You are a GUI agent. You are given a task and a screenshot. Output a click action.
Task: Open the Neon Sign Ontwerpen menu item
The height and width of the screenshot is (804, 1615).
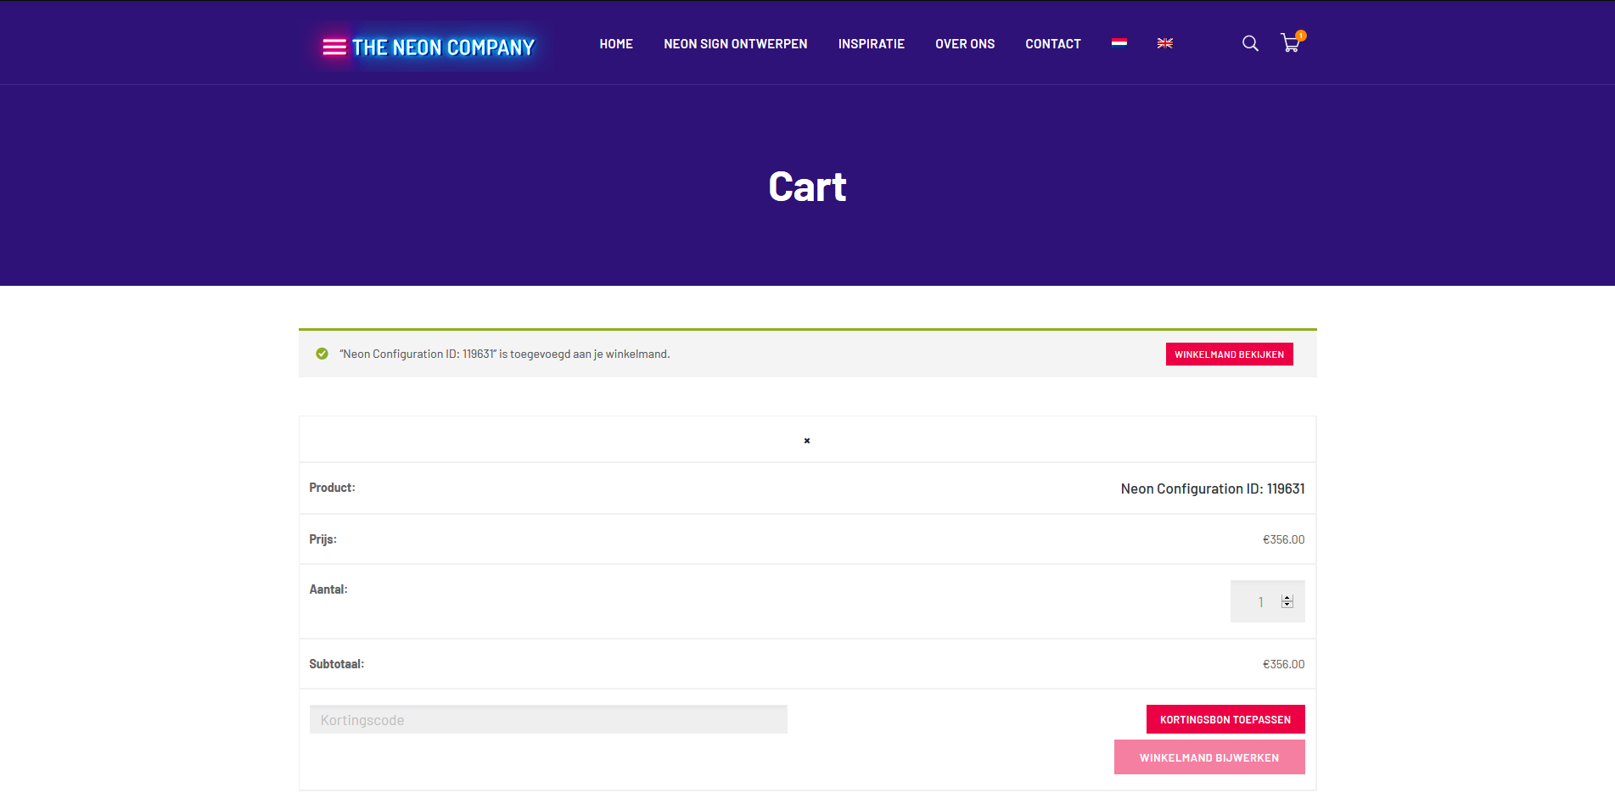pyautogui.click(x=735, y=44)
